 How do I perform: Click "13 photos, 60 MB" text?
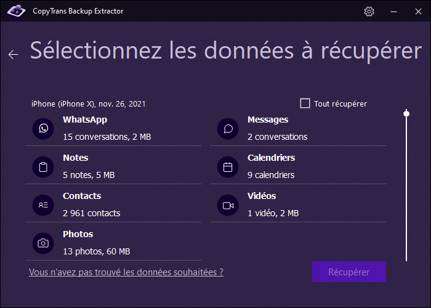pyautogui.click(x=97, y=251)
